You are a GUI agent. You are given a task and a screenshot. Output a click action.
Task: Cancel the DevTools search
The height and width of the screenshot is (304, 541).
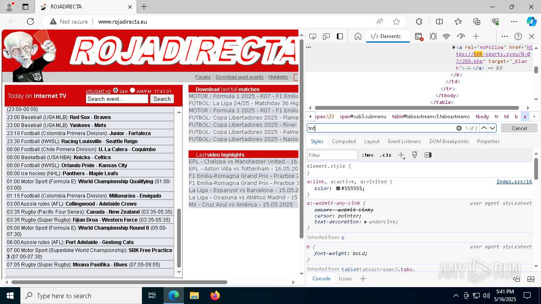[519, 128]
